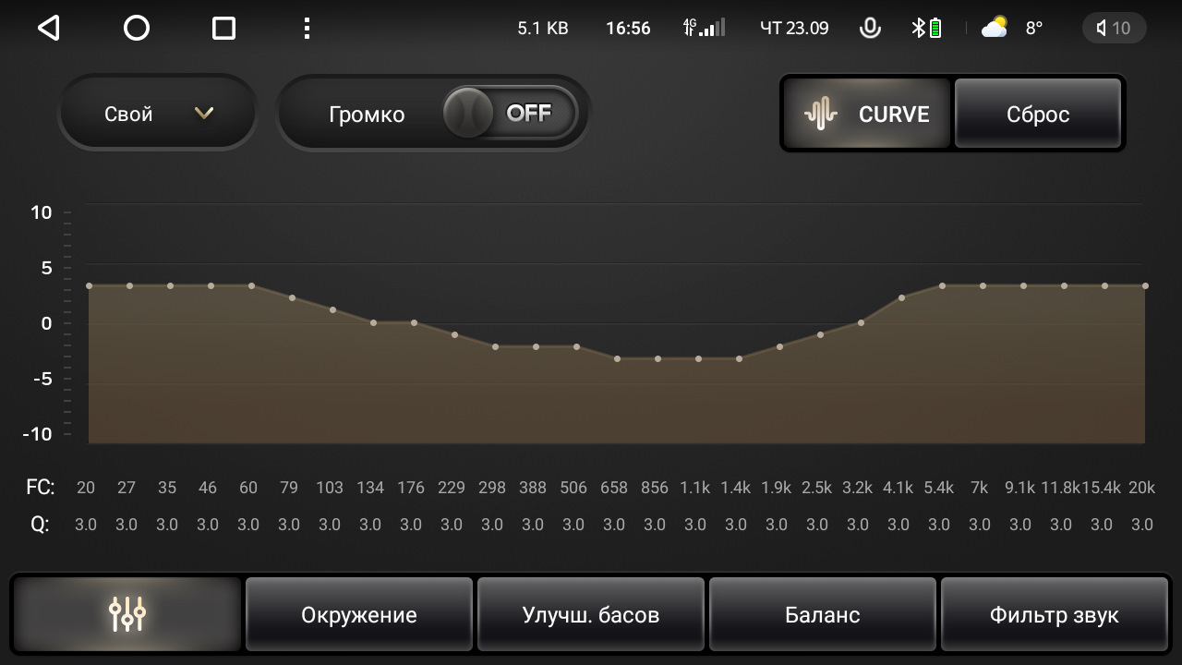Image resolution: width=1182 pixels, height=665 pixels.
Task: Tap the FC value 46
Action: click(208, 488)
